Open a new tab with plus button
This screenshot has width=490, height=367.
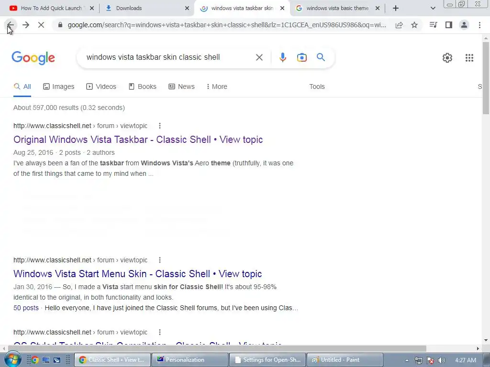(396, 8)
